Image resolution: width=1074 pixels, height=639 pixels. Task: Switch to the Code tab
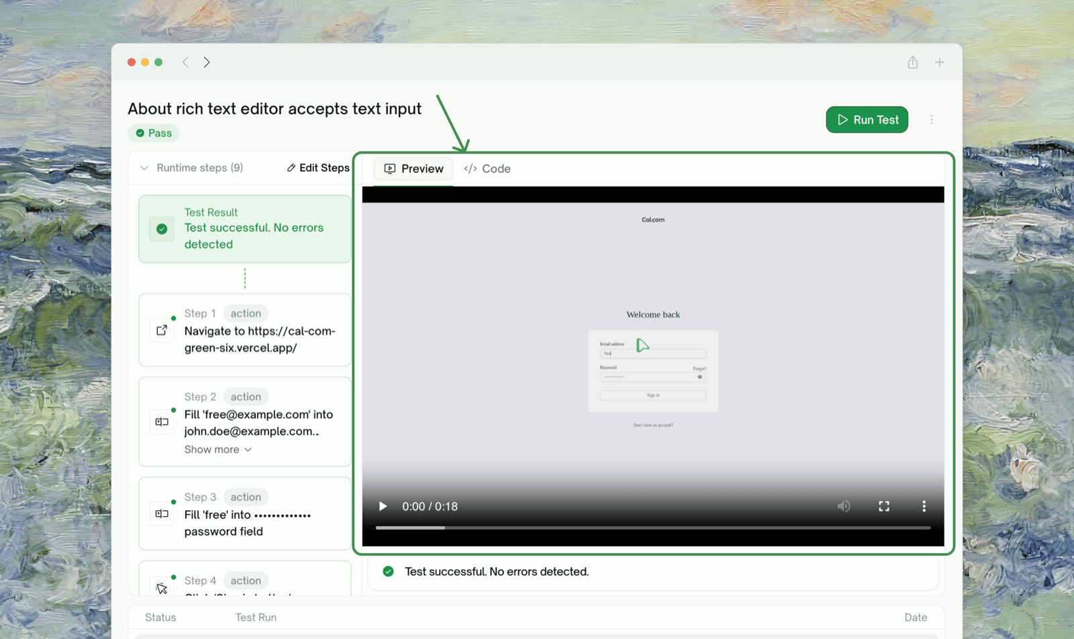pos(487,168)
